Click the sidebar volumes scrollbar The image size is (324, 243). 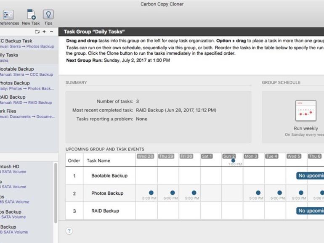tap(56, 193)
